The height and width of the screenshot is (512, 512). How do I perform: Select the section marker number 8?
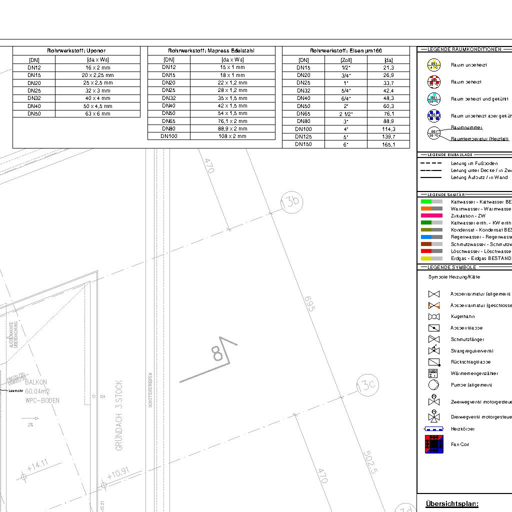point(217,354)
